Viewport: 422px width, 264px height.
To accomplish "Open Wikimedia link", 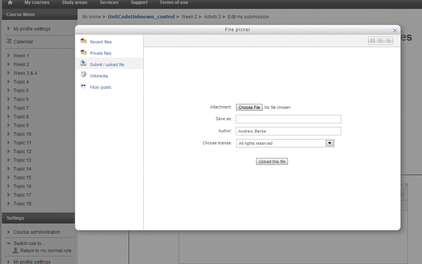I will [99, 76].
